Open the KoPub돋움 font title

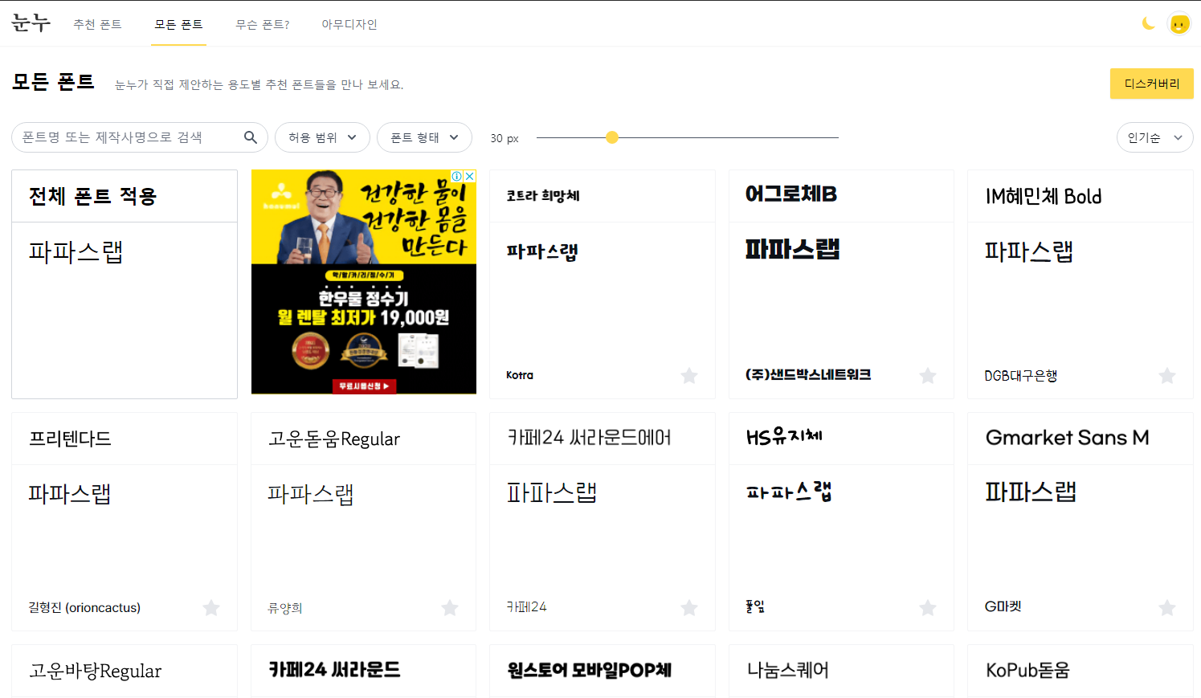[1027, 670]
